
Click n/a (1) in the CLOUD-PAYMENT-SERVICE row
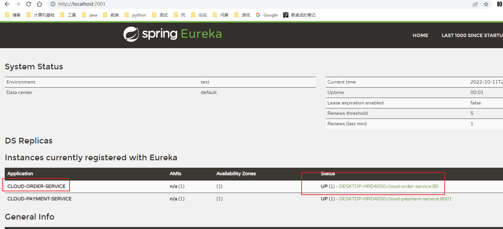pyautogui.click(x=177, y=199)
